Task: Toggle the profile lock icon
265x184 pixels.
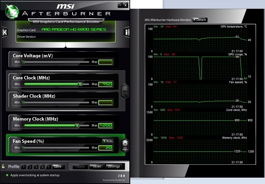Action: tap(3, 166)
